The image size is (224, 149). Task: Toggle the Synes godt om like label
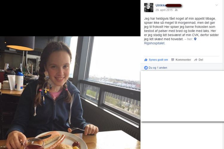(158, 60)
